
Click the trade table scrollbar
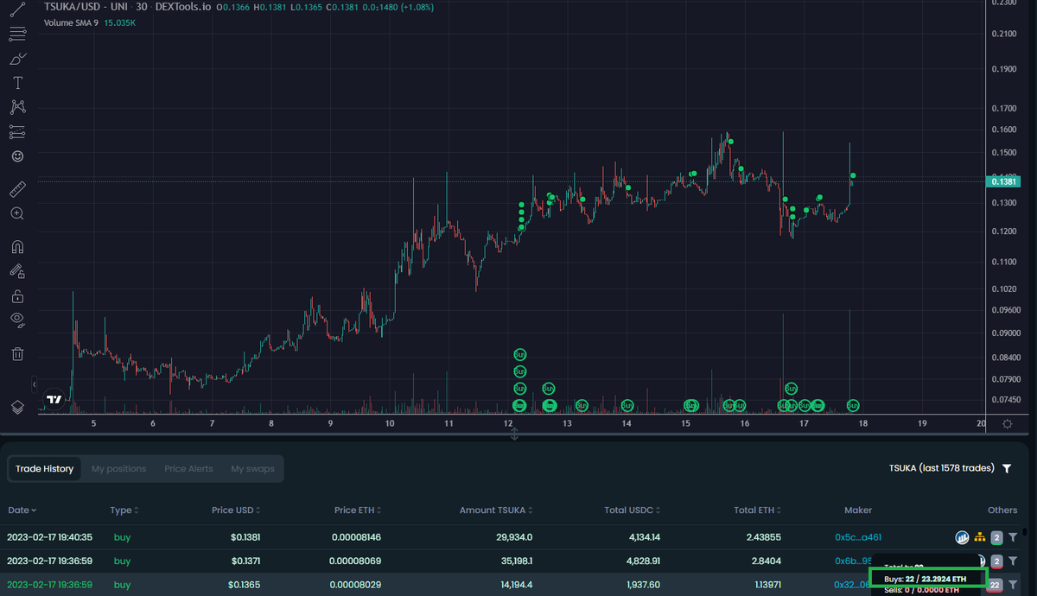click(1026, 533)
